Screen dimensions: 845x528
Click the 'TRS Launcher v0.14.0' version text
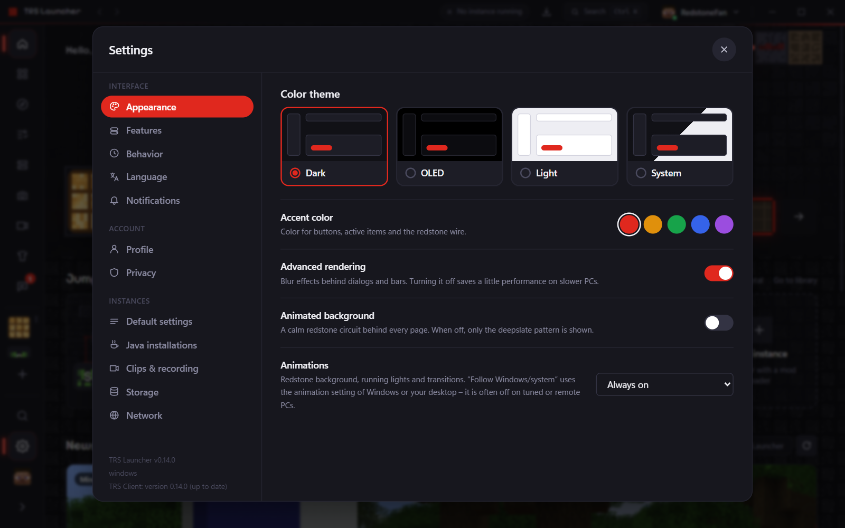tap(142, 460)
